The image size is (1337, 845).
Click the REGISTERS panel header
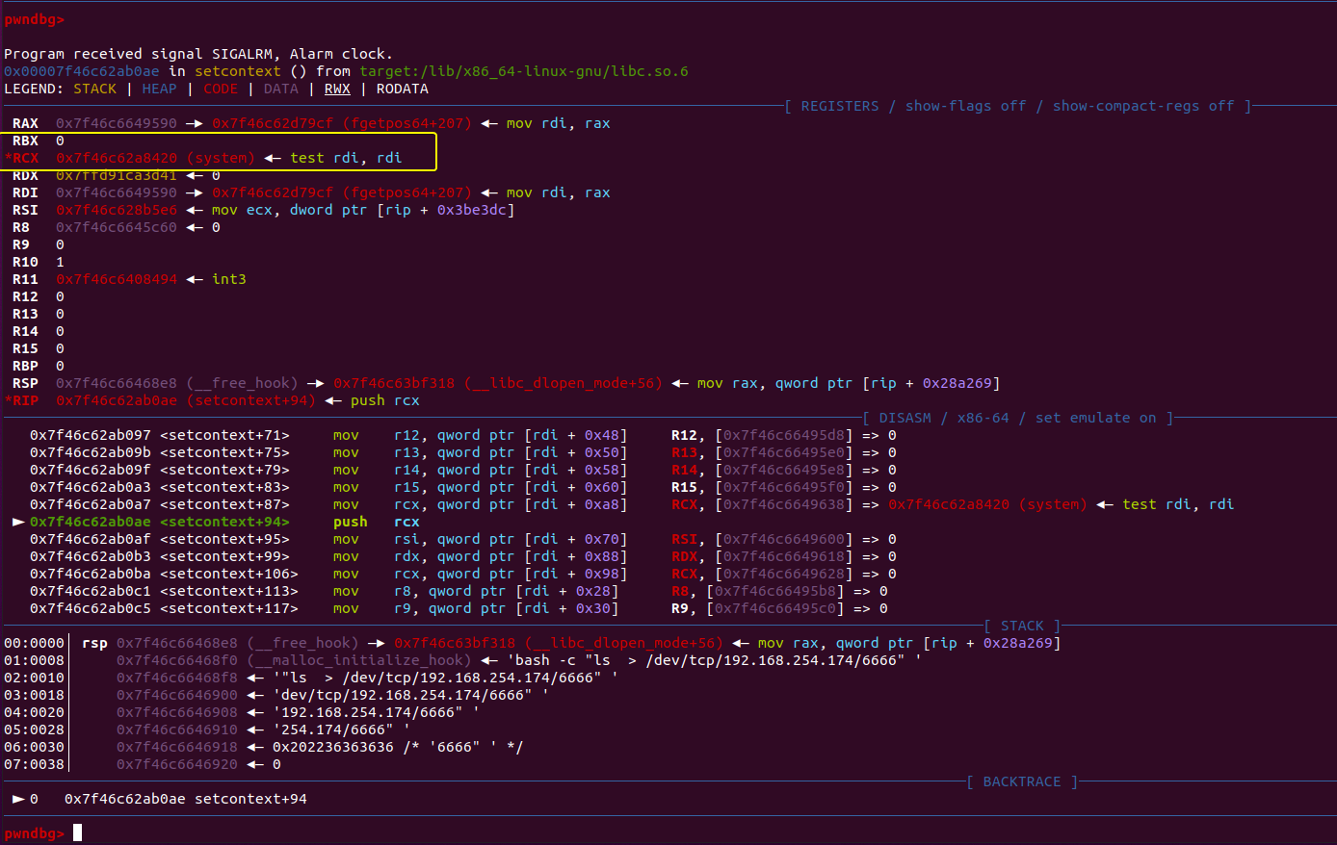(x=1018, y=106)
